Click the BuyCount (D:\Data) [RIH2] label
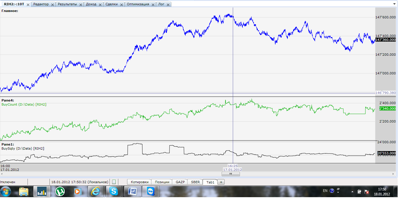The image size is (400, 224). (24, 104)
